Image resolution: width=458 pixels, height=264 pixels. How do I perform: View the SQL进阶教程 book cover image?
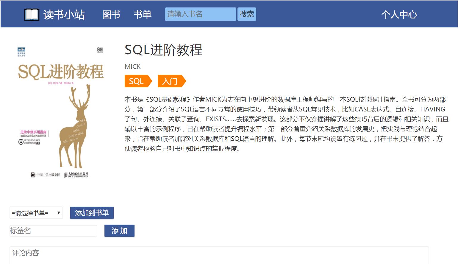[60, 112]
